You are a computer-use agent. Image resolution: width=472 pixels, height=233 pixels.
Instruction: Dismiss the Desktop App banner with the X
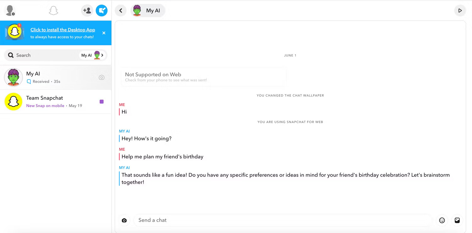pyautogui.click(x=104, y=33)
